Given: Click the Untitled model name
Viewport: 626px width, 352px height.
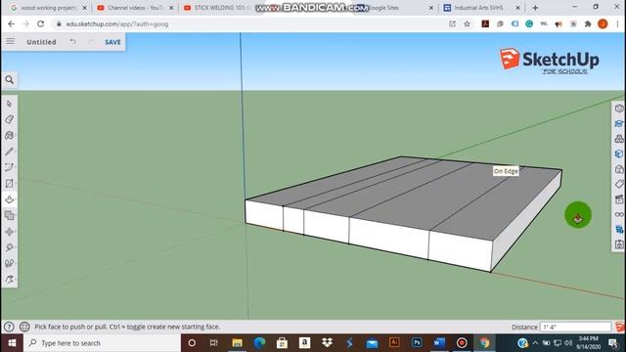Looking at the screenshot, I should tap(41, 42).
